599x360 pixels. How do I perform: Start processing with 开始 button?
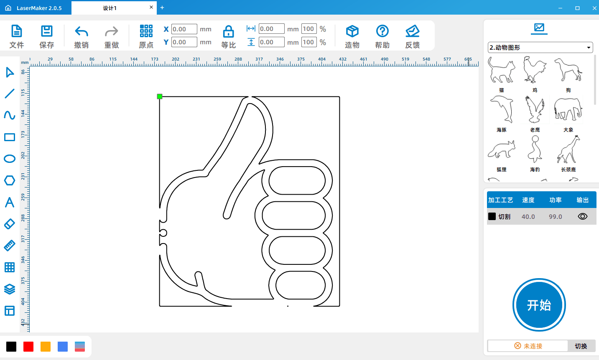coord(539,305)
